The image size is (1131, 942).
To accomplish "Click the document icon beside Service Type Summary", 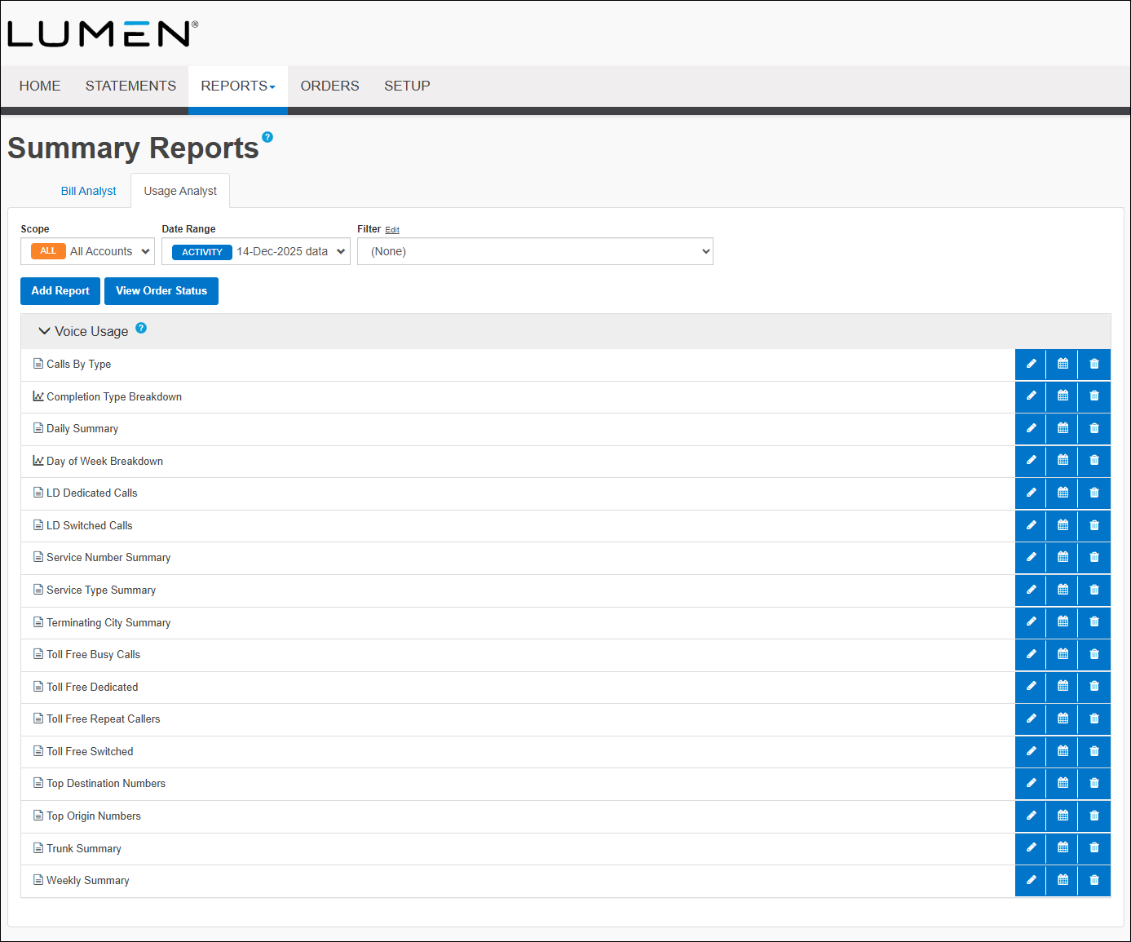I will pos(38,589).
